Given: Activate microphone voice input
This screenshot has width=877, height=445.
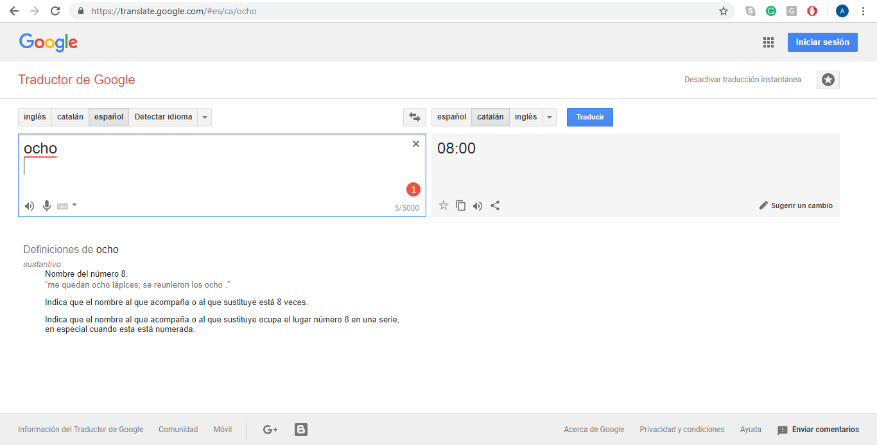Looking at the screenshot, I should tap(46, 206).
